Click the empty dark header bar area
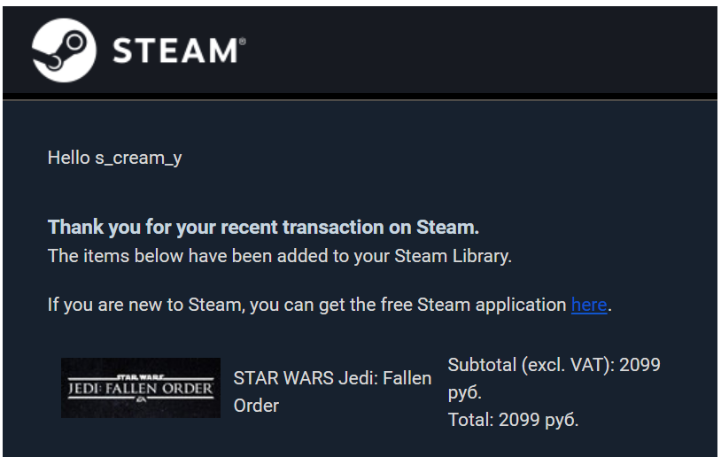This screenshot has height=457, width=721. [487, 50]
